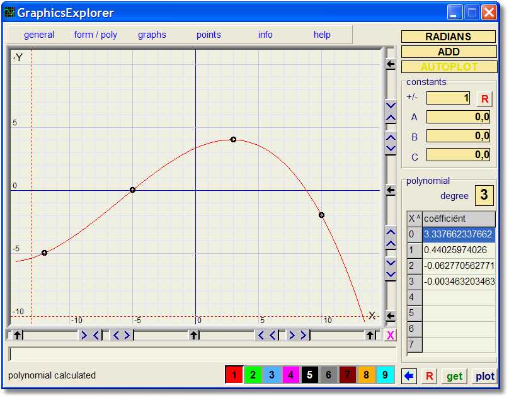Click the curve point on the X axis at -5
Screen dimensions: 509x398
[132, 190]
